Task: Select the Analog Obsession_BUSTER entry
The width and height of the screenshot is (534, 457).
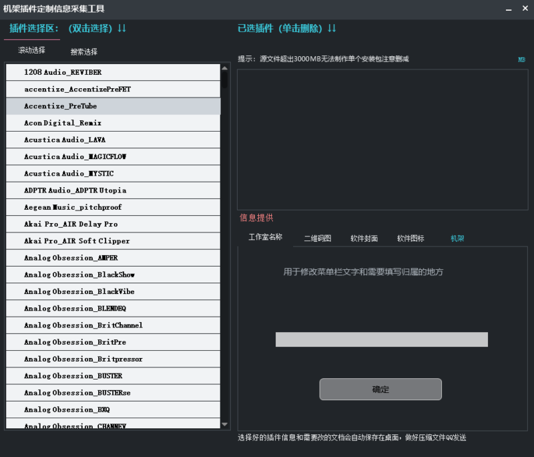Action: (112, 375)
